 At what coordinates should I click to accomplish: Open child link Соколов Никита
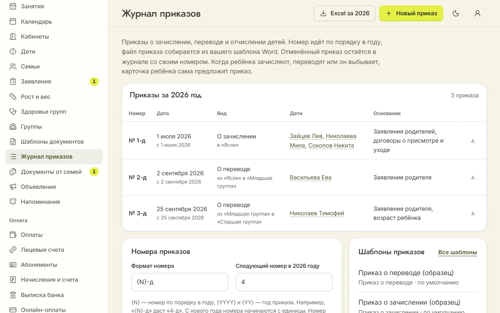click(x=331, y=145)
